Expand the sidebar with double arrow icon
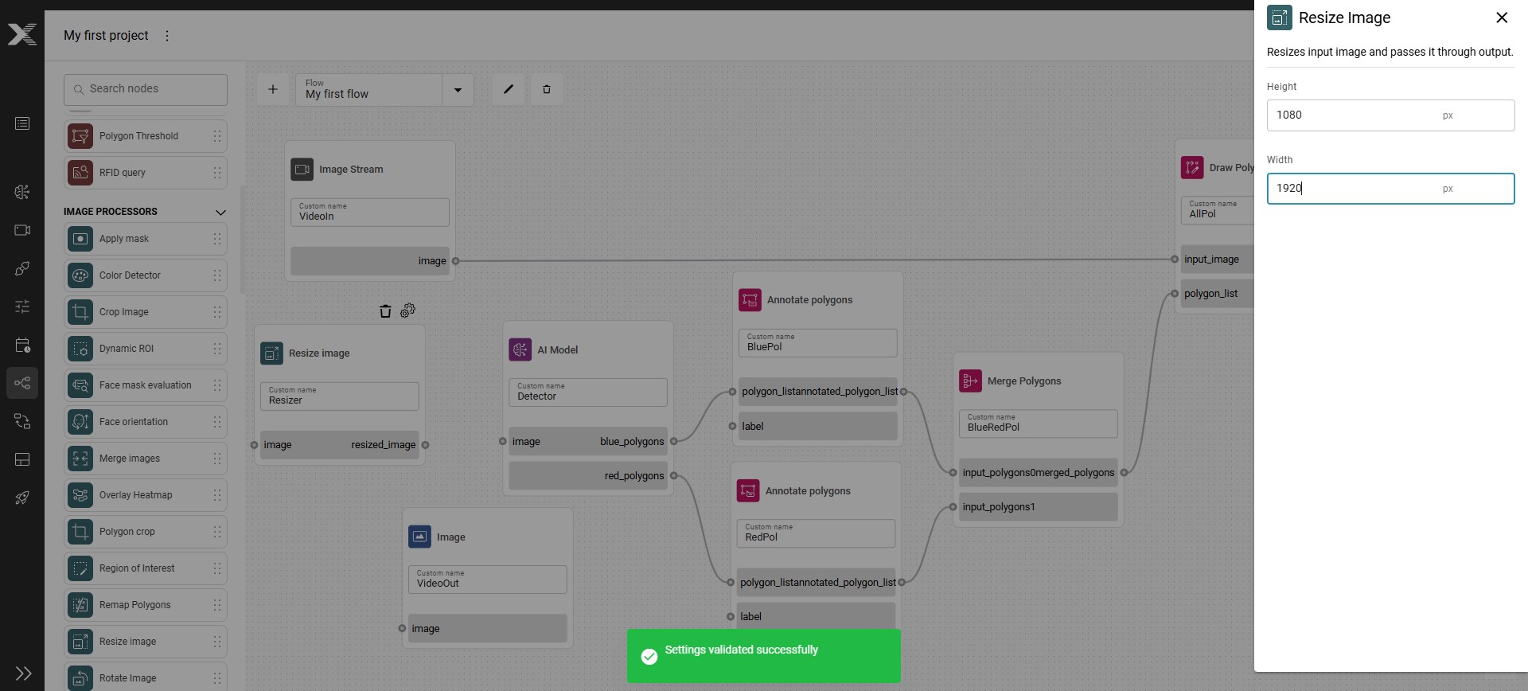The image size is (1528, 691). point(23,673)
